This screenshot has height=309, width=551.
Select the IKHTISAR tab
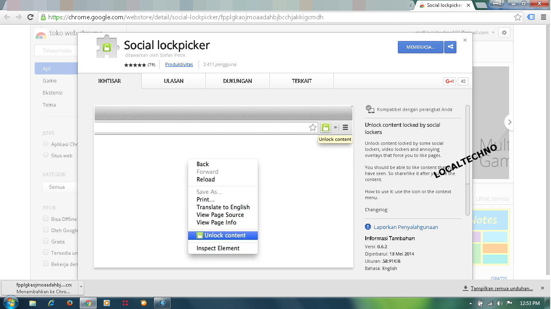[110, 81]
